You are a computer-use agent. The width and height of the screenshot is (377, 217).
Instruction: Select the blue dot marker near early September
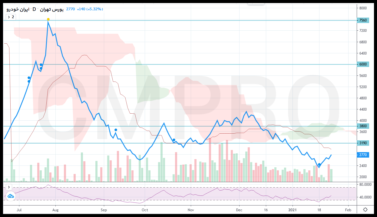tap(116, 130)
